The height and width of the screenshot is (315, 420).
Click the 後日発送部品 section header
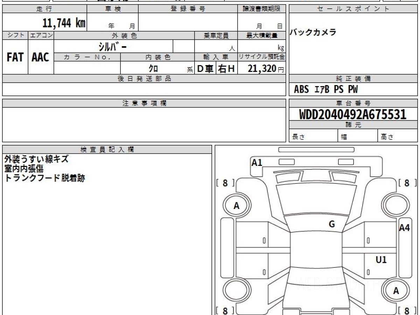tap(144, 79)
